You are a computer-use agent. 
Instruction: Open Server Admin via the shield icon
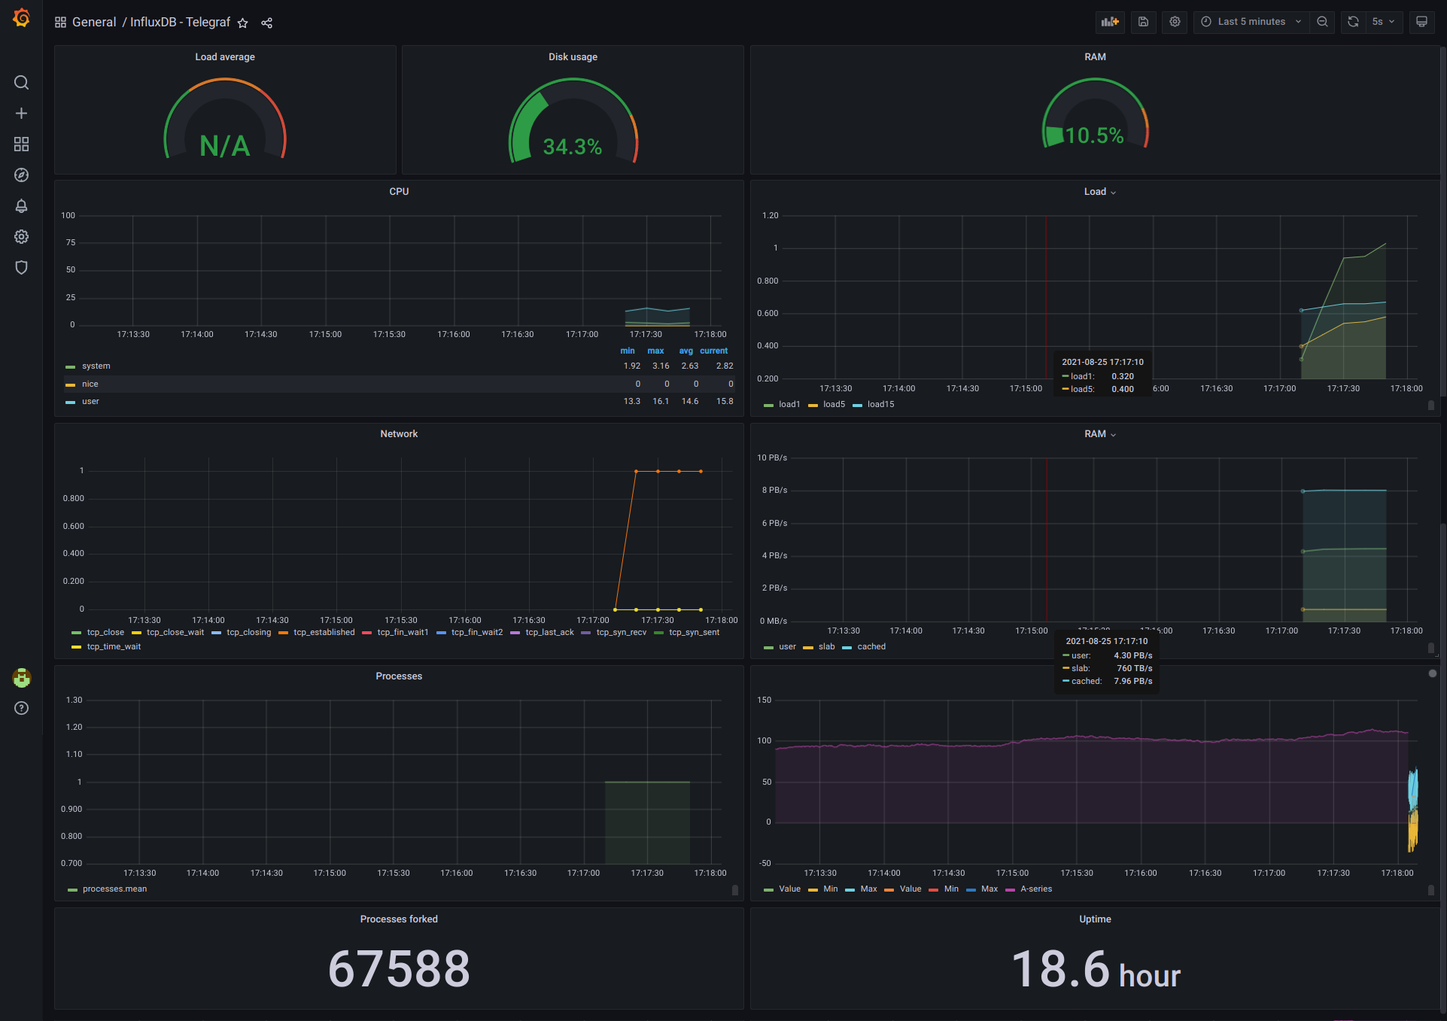pos(21,267)
